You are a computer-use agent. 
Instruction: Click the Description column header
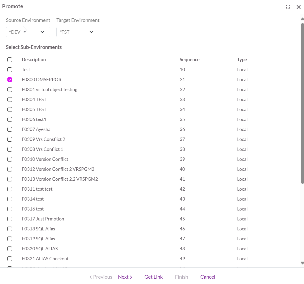(x=34, y=59)
